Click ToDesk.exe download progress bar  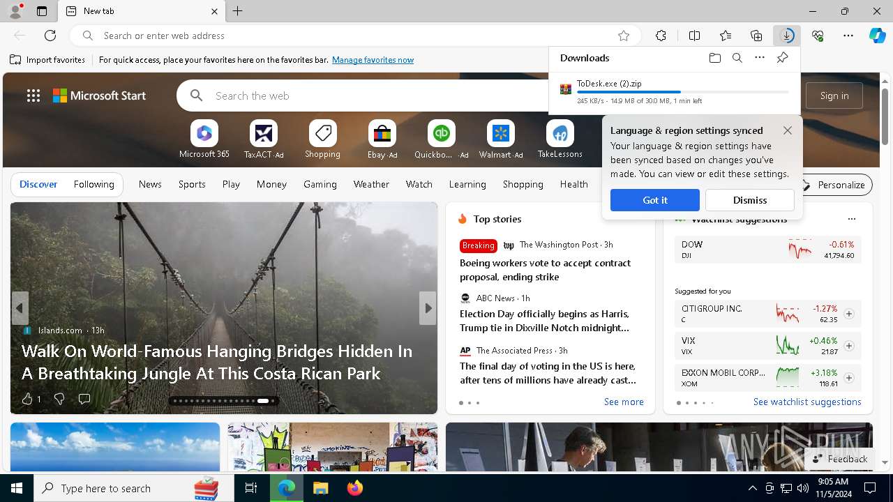click(683, 92)
